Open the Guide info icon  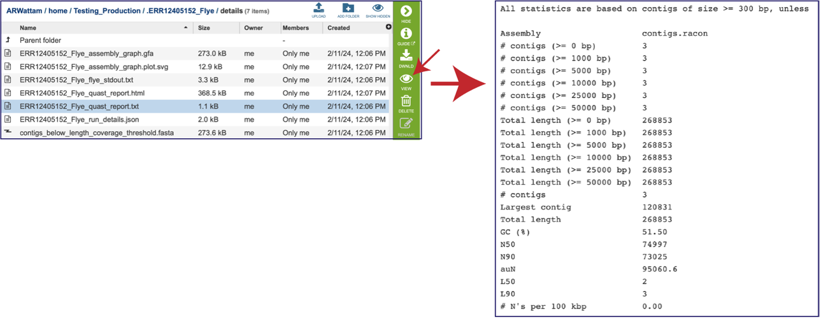[406, 36]
